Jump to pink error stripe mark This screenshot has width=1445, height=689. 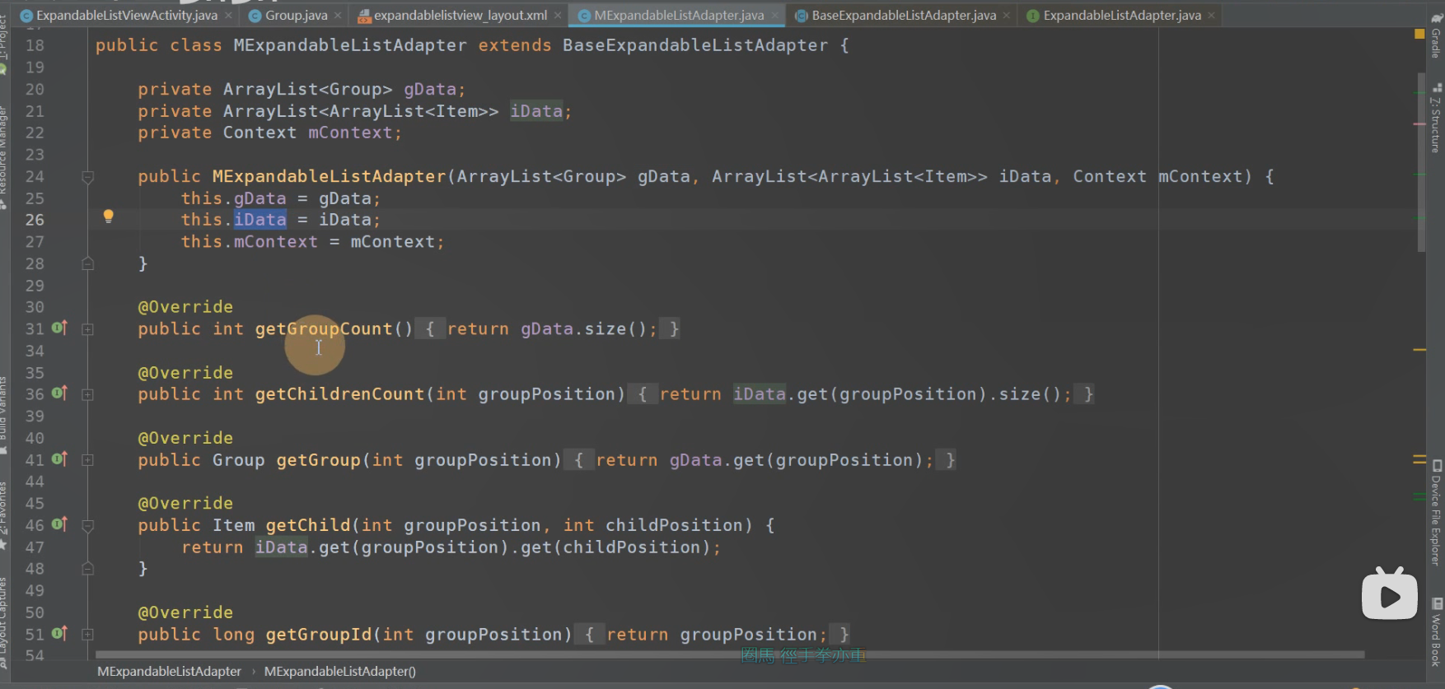[x=1419, y=124]
